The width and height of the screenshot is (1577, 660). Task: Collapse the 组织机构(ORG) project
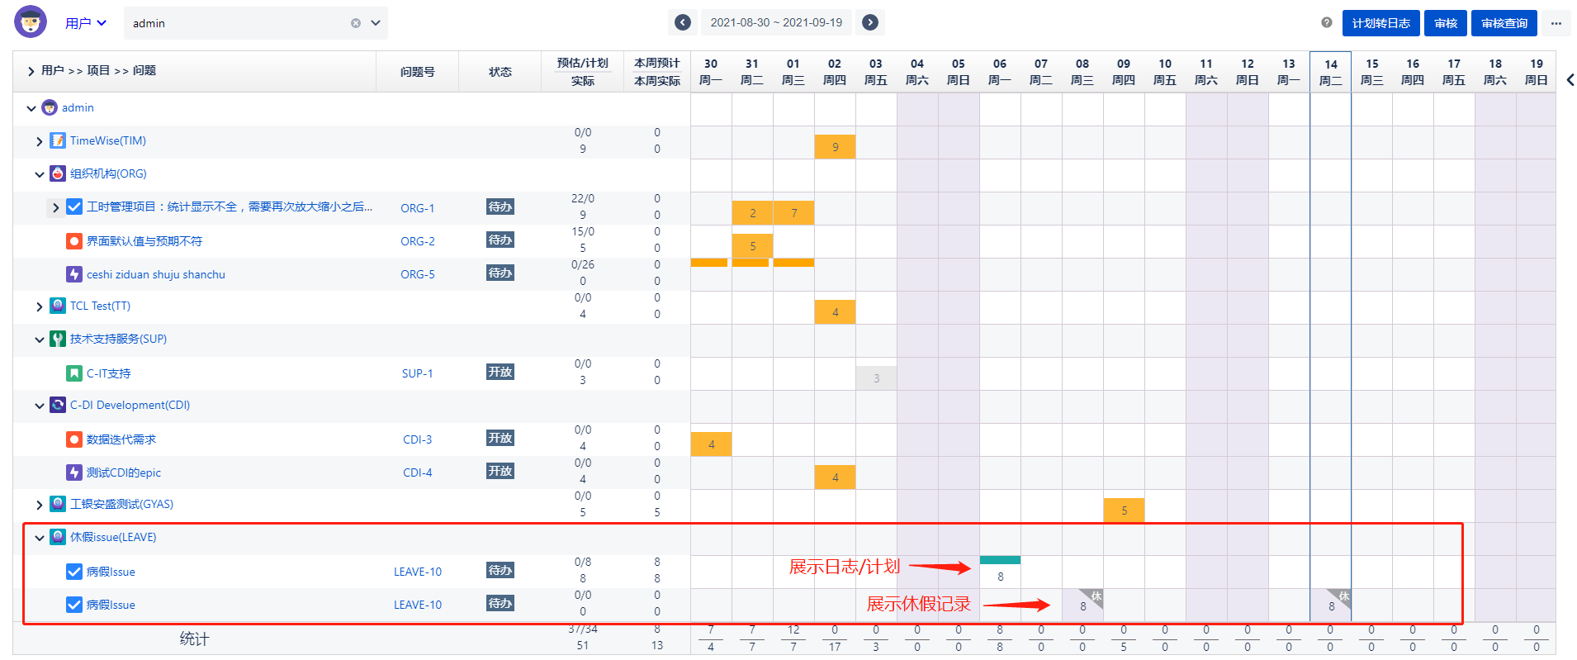pos(39,174)
